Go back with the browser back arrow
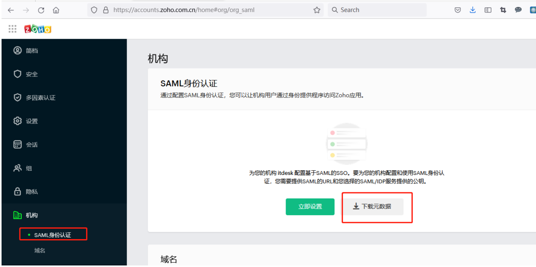Viewport: 536px width, 267px height. click(x=10, y=10)
